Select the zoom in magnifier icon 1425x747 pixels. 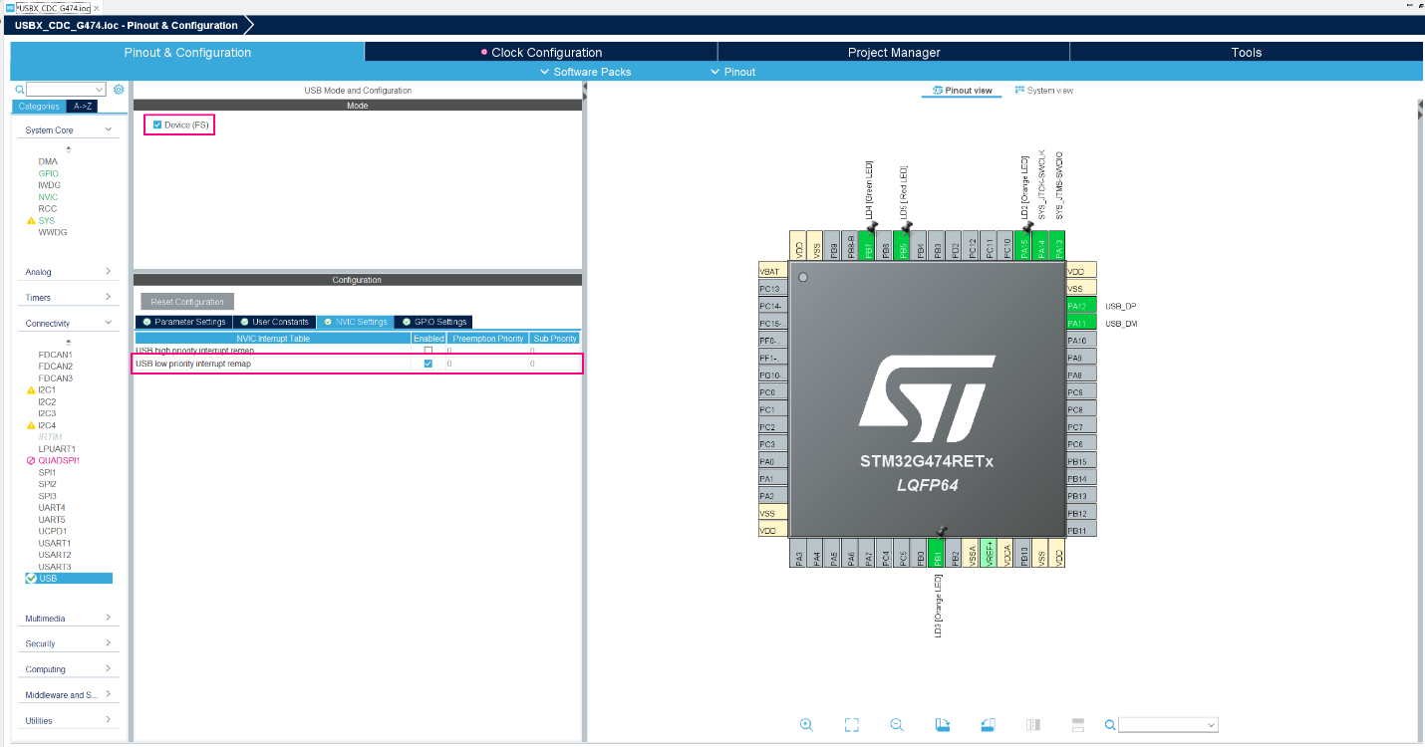[x=807, y=724]
